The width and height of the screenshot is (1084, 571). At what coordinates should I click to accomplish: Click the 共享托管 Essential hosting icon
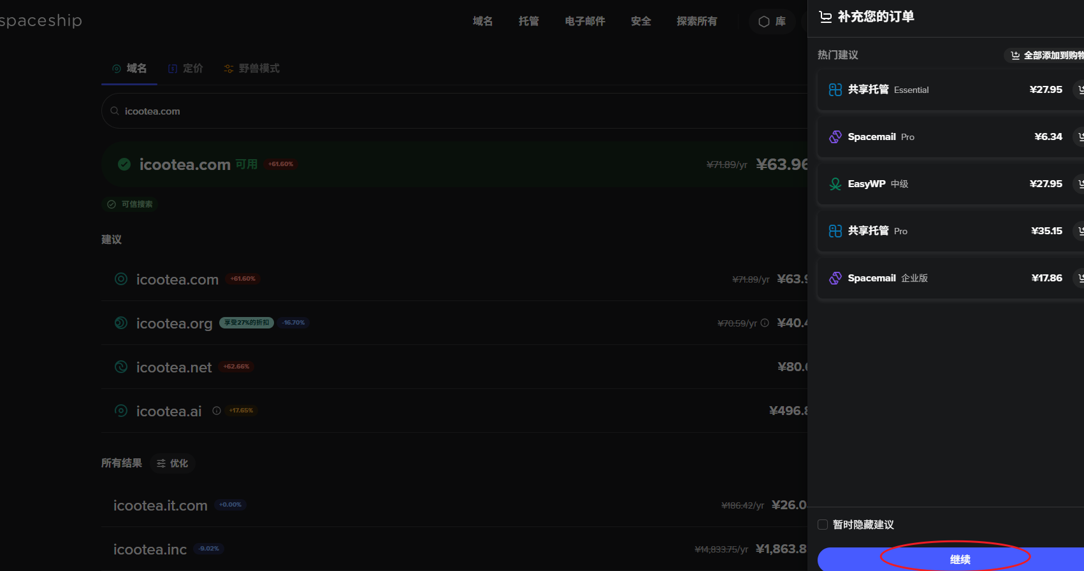coord(835,90)
